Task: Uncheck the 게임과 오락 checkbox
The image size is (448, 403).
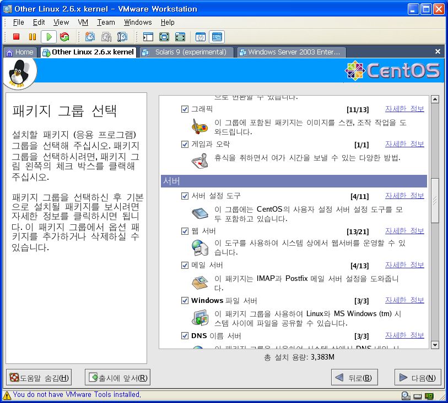Action: point(185,145)
